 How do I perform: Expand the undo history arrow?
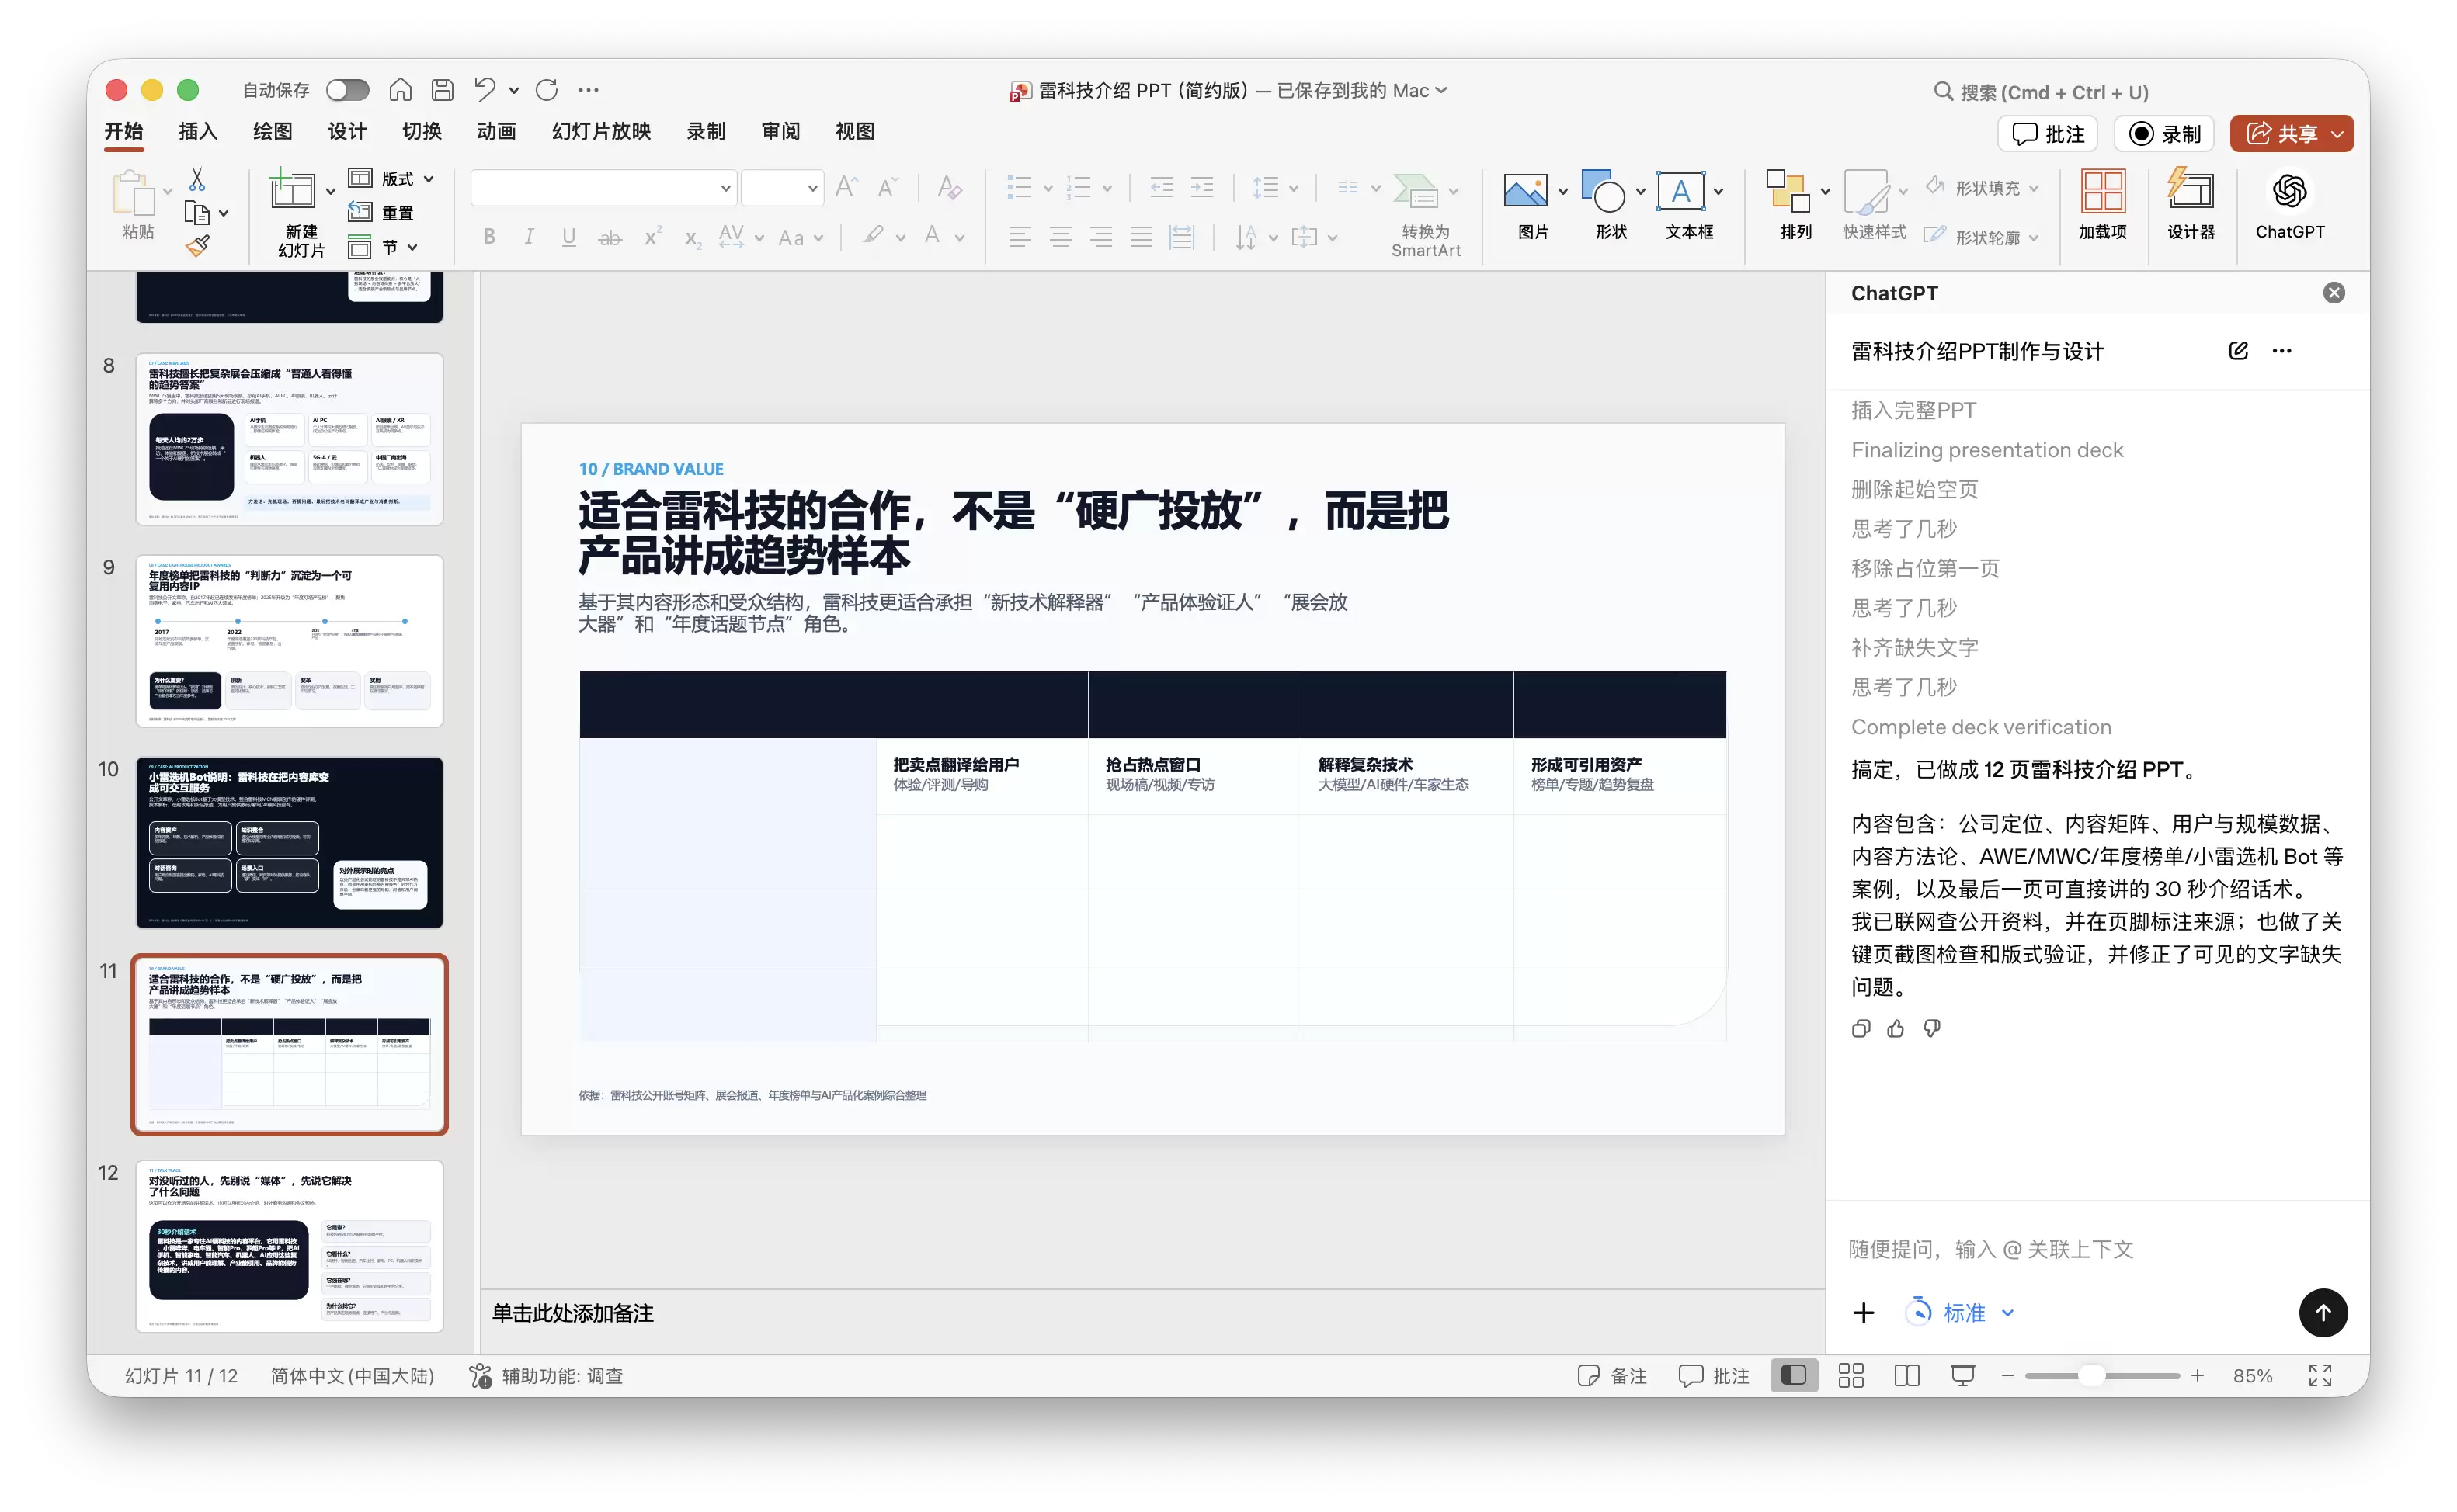coord(514,90)
